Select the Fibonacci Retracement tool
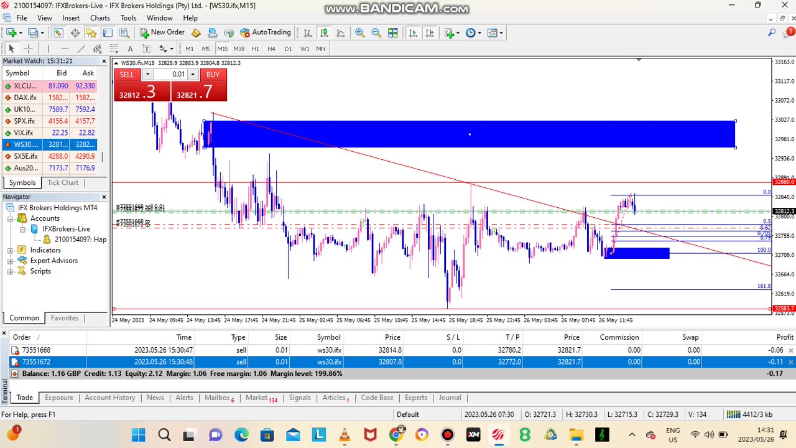796x448 pixels. coord(113,49)
